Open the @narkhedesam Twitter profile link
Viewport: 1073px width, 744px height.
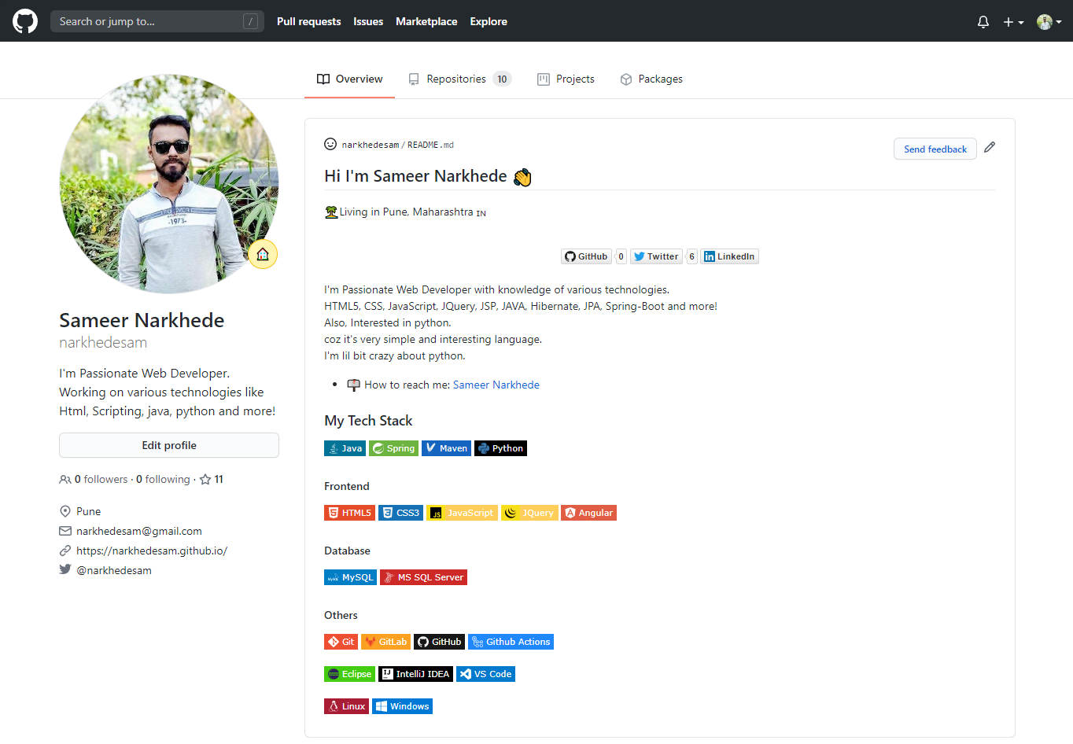pyautogui.click(x=114, y=570)
